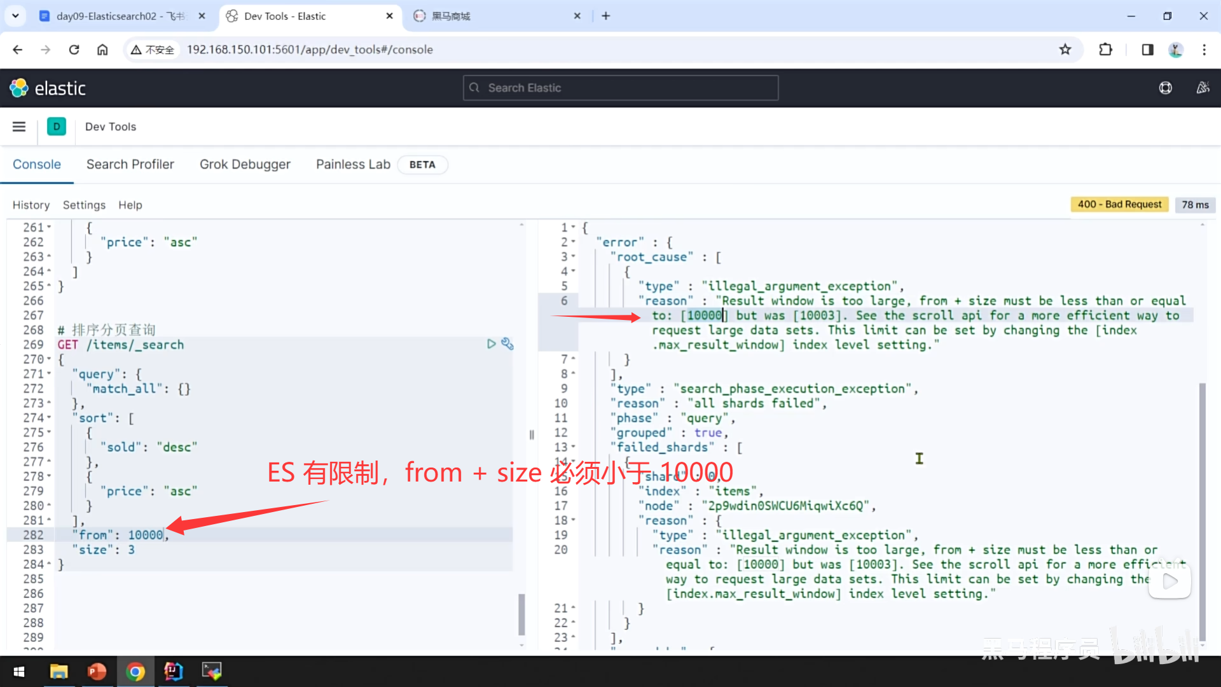Open the Kibana hamburger navigation menu

(19, 127)
